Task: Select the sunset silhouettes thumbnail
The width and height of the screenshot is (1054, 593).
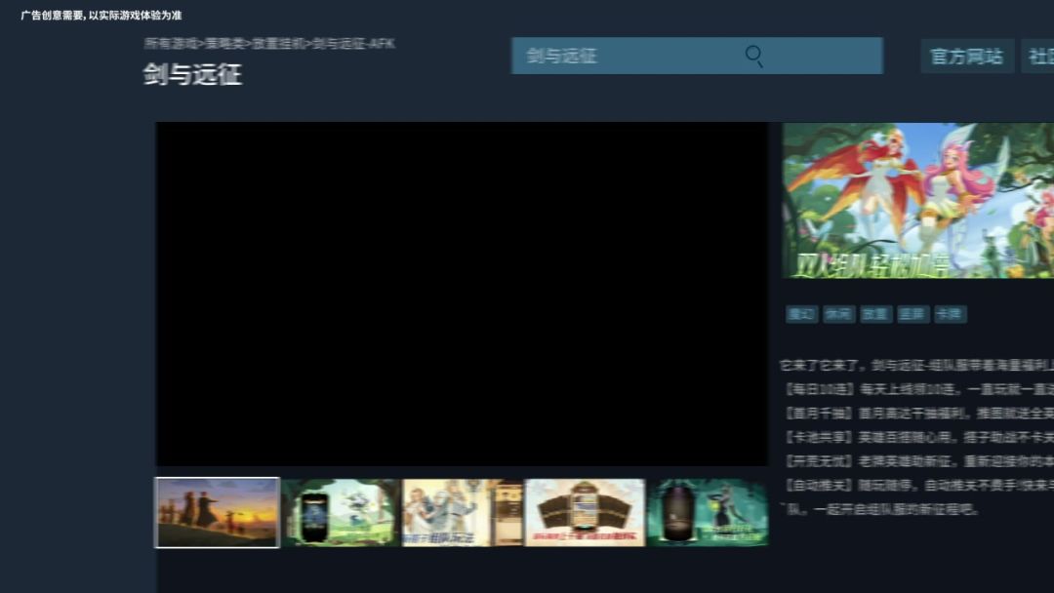Action: pyautogui.click(x=217, y=512)
